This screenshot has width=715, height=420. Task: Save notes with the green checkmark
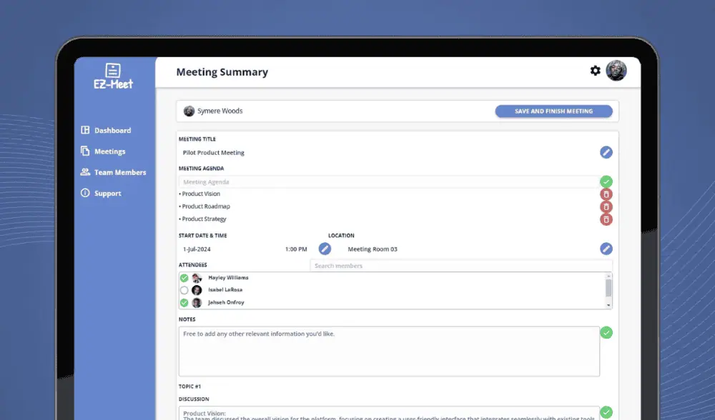click(x=606, y=332)
